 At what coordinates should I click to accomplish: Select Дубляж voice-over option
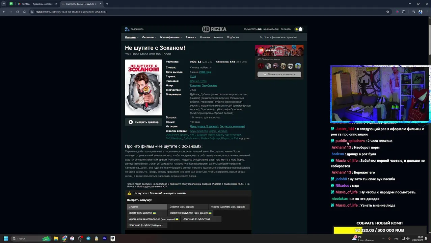click(147, 207)
